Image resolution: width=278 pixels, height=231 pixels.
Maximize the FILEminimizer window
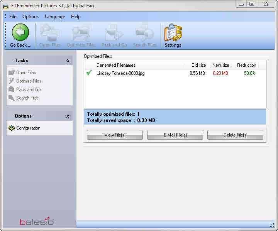point(252,4)
